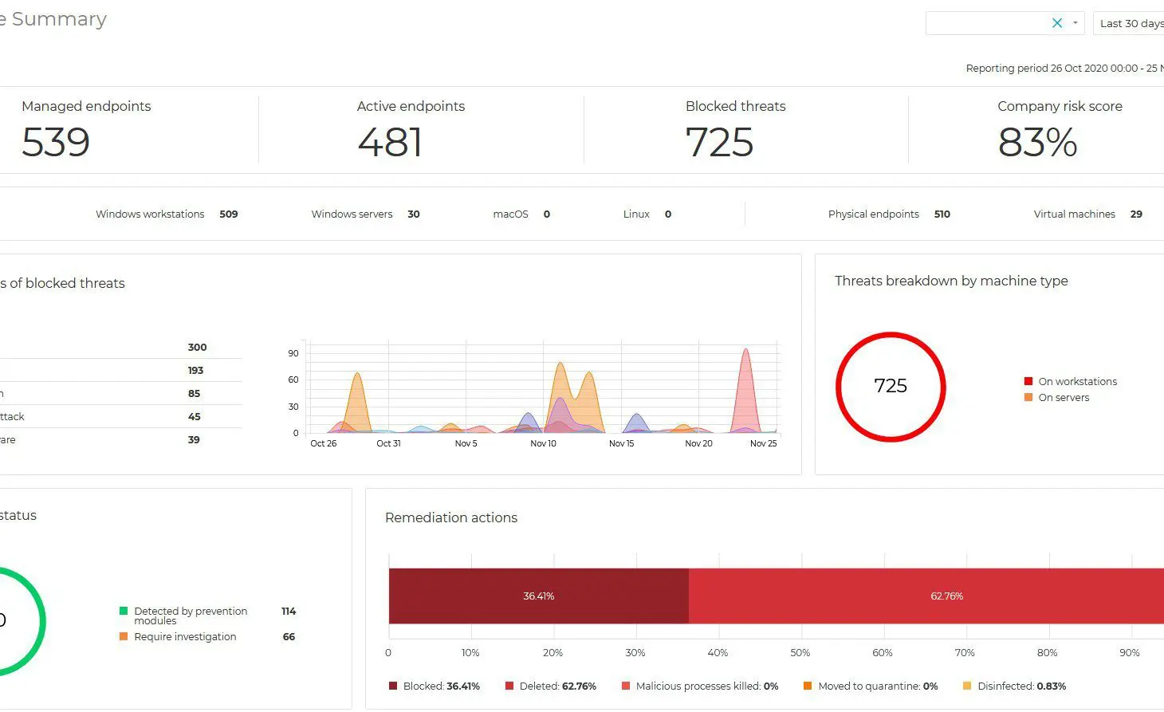Click the 36.41% segment of remediation bar
This screenshot has height=712, width=1164.
point(538,596)
